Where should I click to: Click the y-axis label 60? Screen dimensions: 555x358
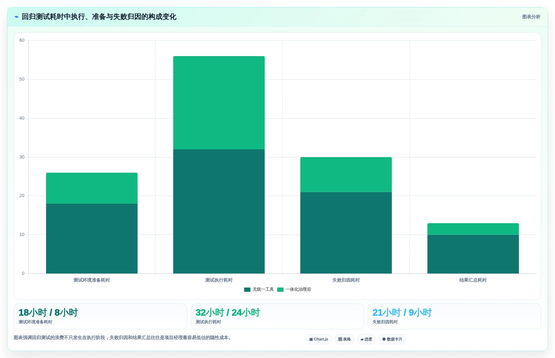pos(22,40)
